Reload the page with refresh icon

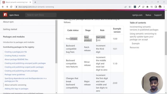11,7
